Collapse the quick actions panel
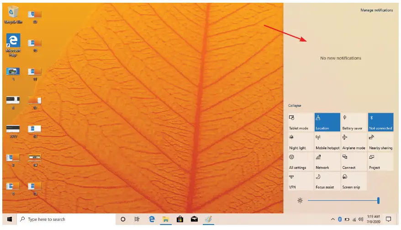Screen dimensions: 401x230 coord(295,105)
